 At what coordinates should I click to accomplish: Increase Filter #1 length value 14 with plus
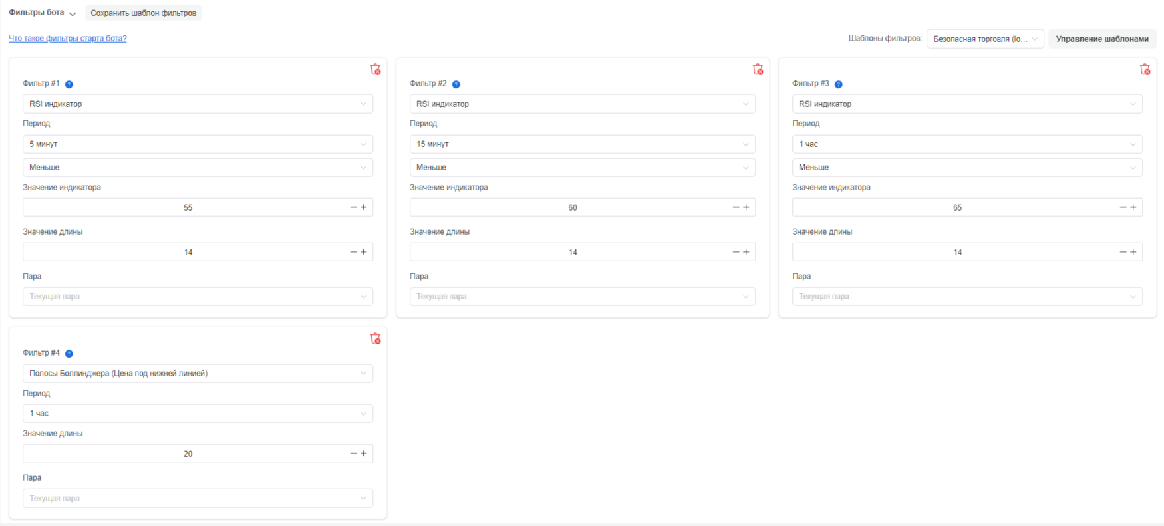364,252
